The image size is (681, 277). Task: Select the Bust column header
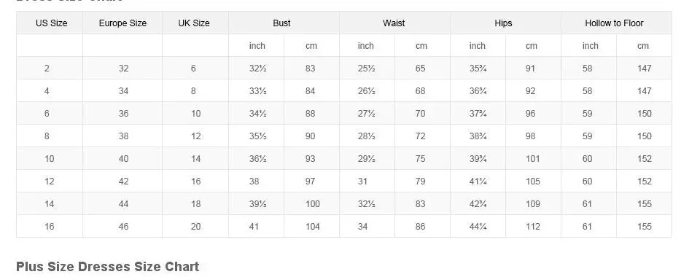281,23
